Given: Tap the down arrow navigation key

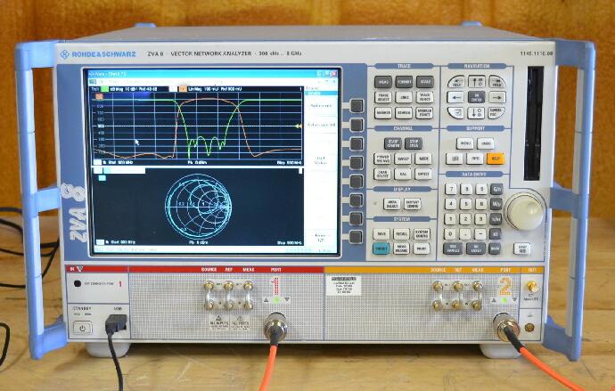Looking at the screenshot, I should click(x=476, y=113).
